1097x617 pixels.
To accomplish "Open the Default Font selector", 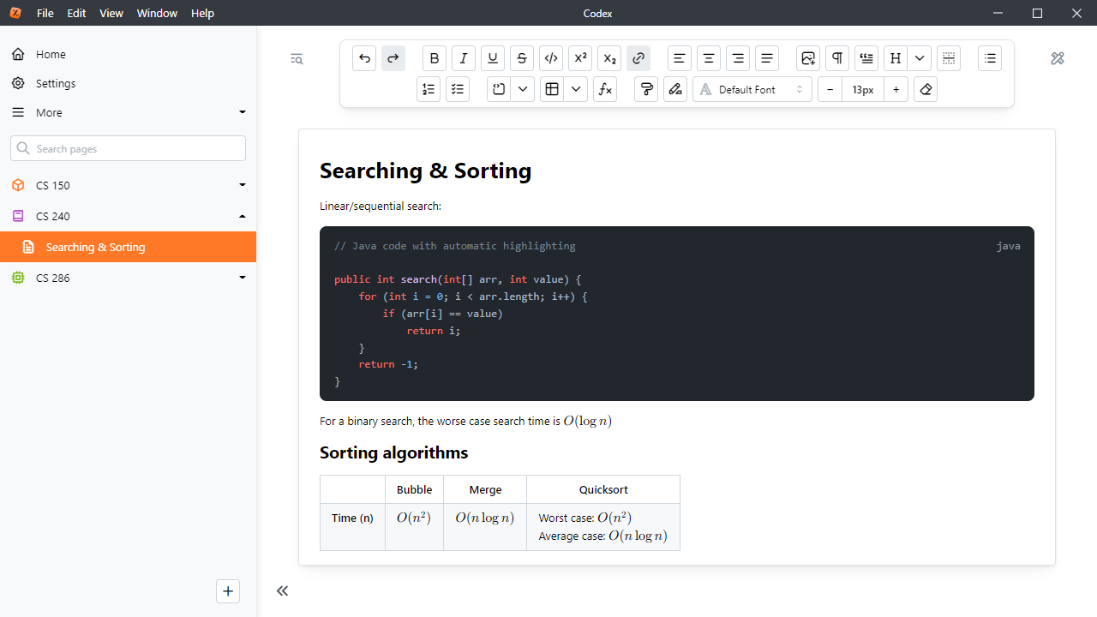I will point(752,89).
